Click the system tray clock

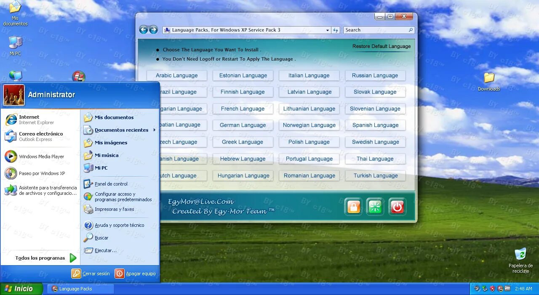523,289
